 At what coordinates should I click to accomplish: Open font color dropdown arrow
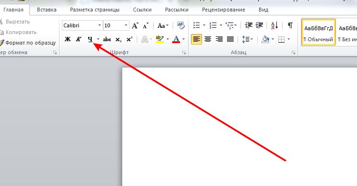[x=183, y=39]
